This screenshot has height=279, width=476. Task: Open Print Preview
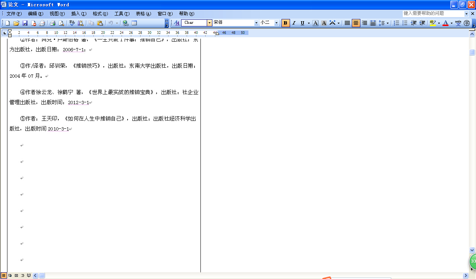pyautogui.click(x=61, y=23)
